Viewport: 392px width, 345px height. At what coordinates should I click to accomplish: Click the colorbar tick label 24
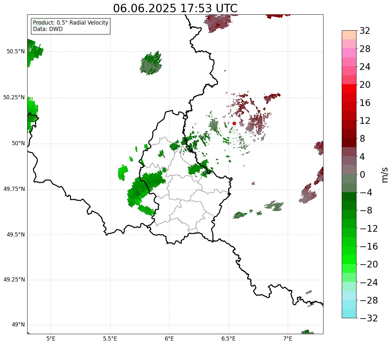[x=365, y=67]
